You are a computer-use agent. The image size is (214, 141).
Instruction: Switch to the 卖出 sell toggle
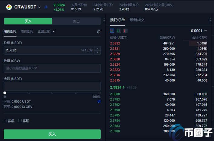[x=76, y=21]
